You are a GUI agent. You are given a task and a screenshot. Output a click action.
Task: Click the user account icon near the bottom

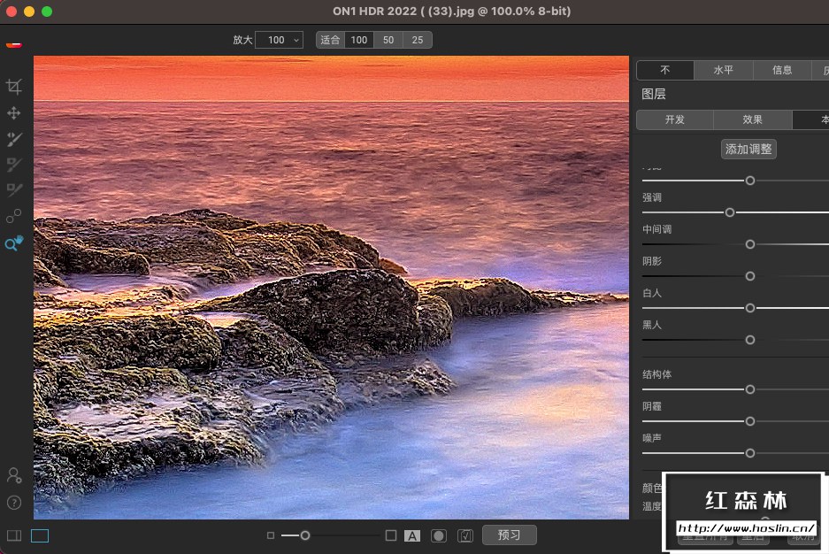point(14,476)
